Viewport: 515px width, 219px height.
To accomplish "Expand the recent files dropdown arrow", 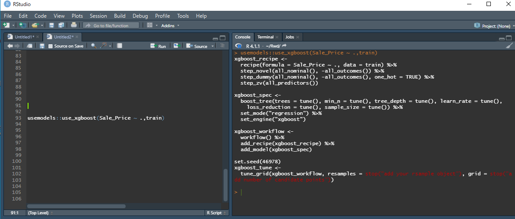I will coord(42,25).
